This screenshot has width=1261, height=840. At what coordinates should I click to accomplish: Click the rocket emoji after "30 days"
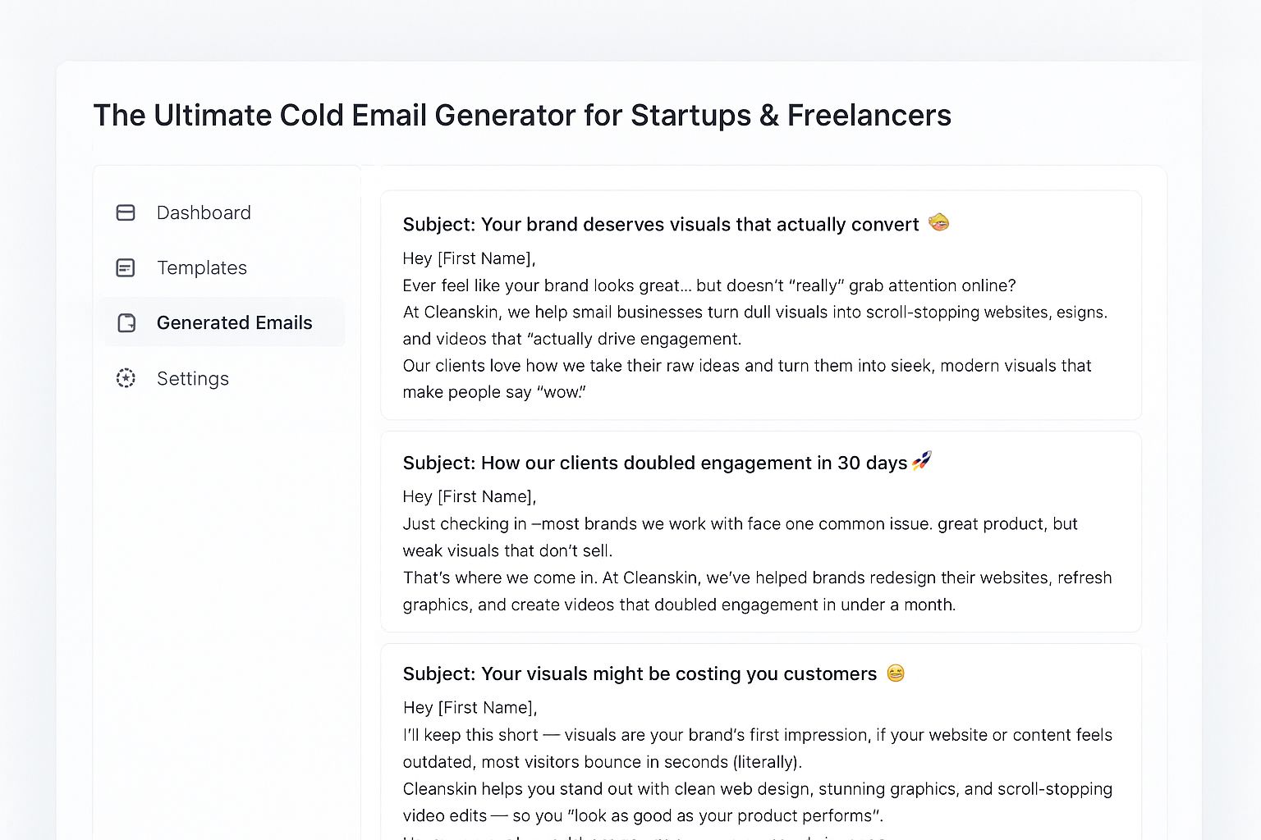[922, 461]
